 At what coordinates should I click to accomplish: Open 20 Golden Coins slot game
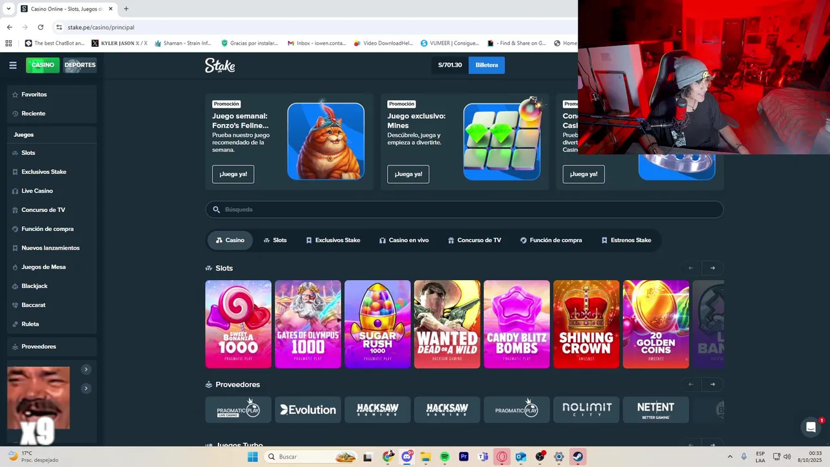tap(656, 324)
